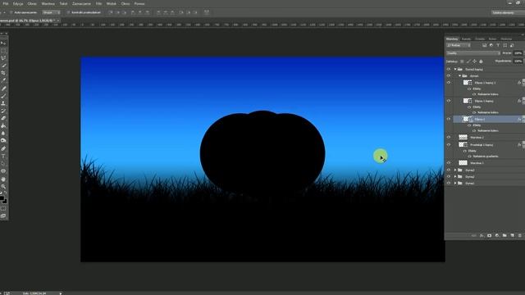Image resolution: width=525 pixels, height=295 pixels.
Task: Click the delete layer trash icon
Action: coord(519,236)
